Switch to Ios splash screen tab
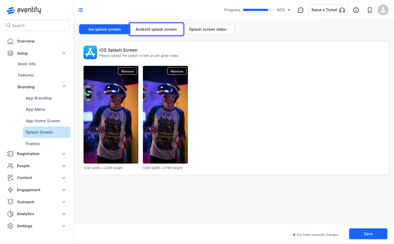The width and height of the screenshot is (394, 244). coord(105,29)
